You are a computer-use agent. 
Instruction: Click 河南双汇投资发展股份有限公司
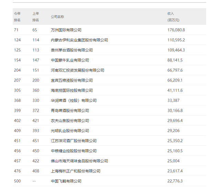click(77, 70)
